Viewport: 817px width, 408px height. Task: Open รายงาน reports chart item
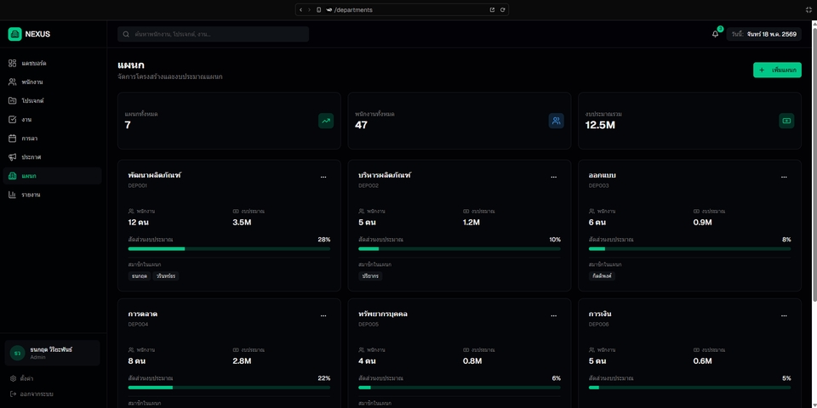pyautogui.click(x=52, y=195)
